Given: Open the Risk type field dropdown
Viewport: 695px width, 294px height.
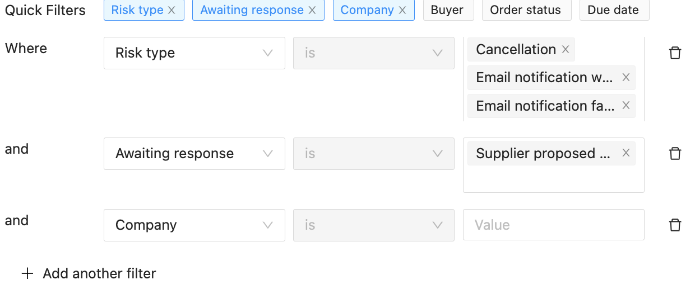Looking at the screenshot, I should [194, 53].
